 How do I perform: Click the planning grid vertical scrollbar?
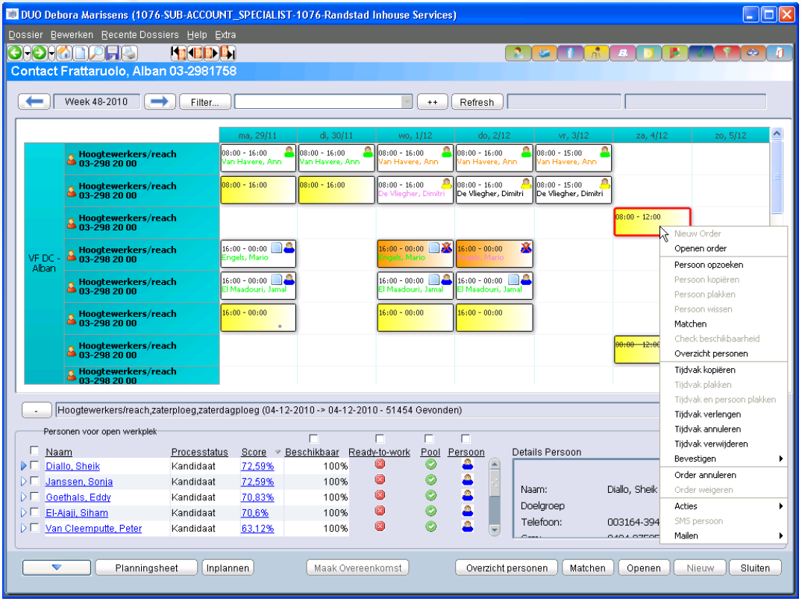coord(777,179)
